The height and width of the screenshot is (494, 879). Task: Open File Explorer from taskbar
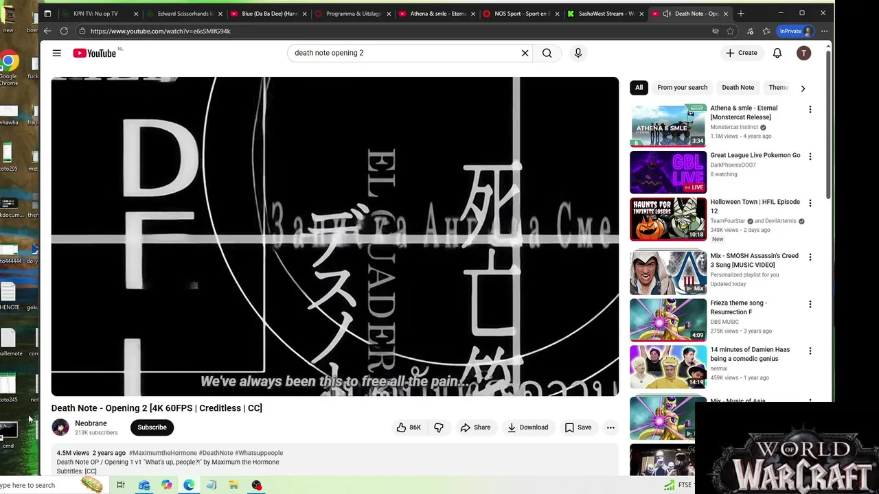click(233, 485)
